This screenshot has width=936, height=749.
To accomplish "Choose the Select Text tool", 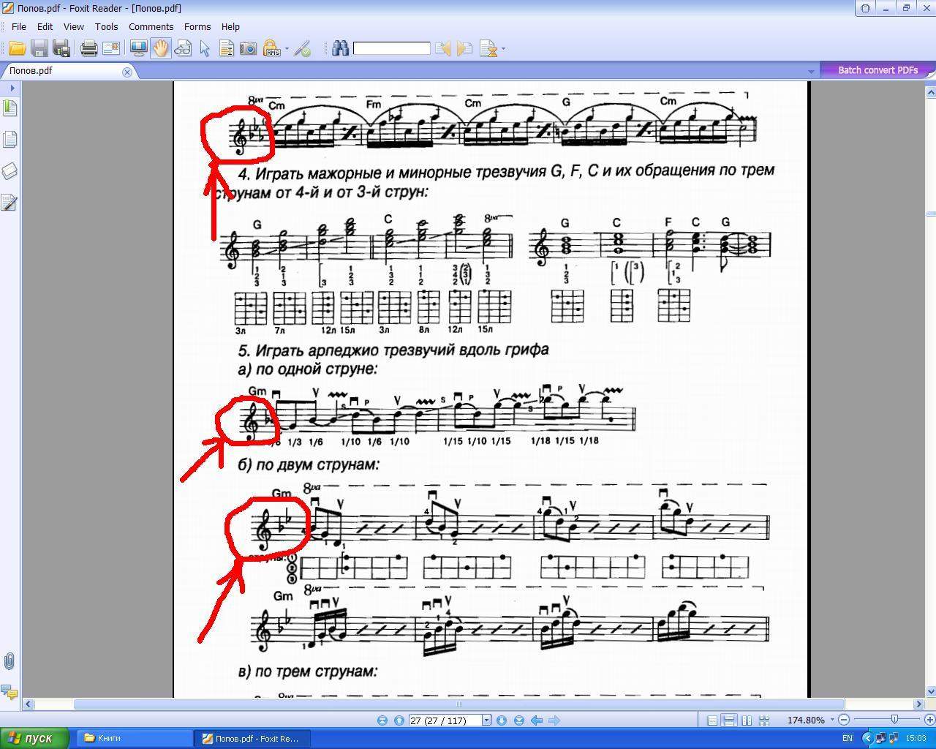I will [x=227, y=49].
